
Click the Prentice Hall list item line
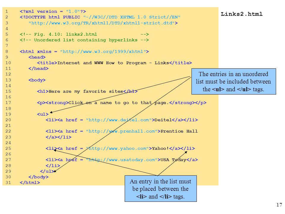click(x=122, y=131)
